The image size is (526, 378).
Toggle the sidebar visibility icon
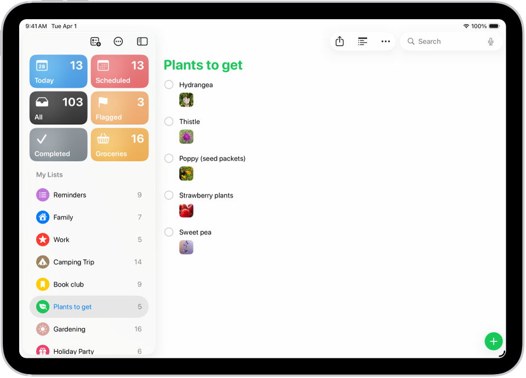[x=142, y=41]
